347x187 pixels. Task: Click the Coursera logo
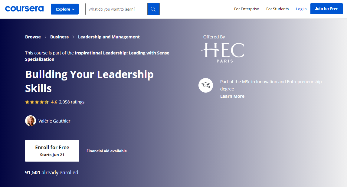point(24,9)
